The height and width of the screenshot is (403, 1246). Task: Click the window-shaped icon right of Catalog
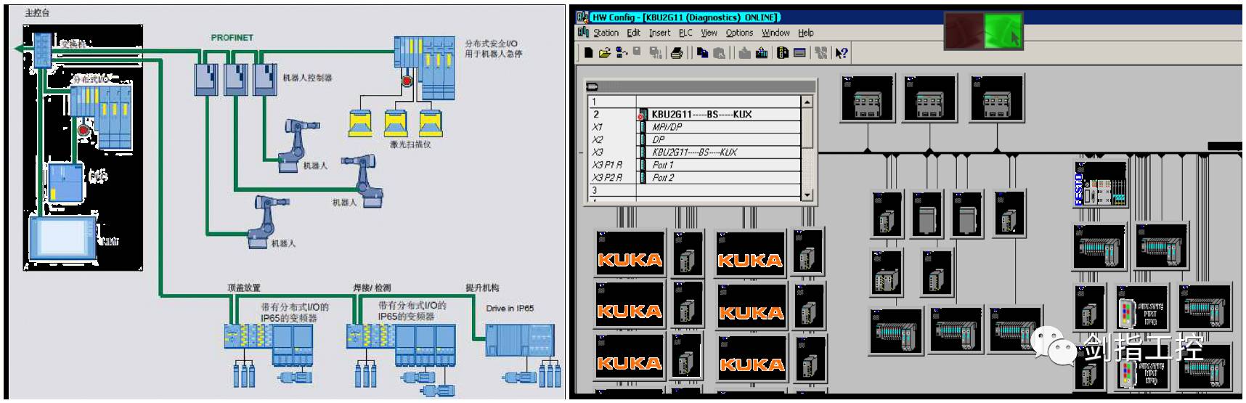click(799, 53)
